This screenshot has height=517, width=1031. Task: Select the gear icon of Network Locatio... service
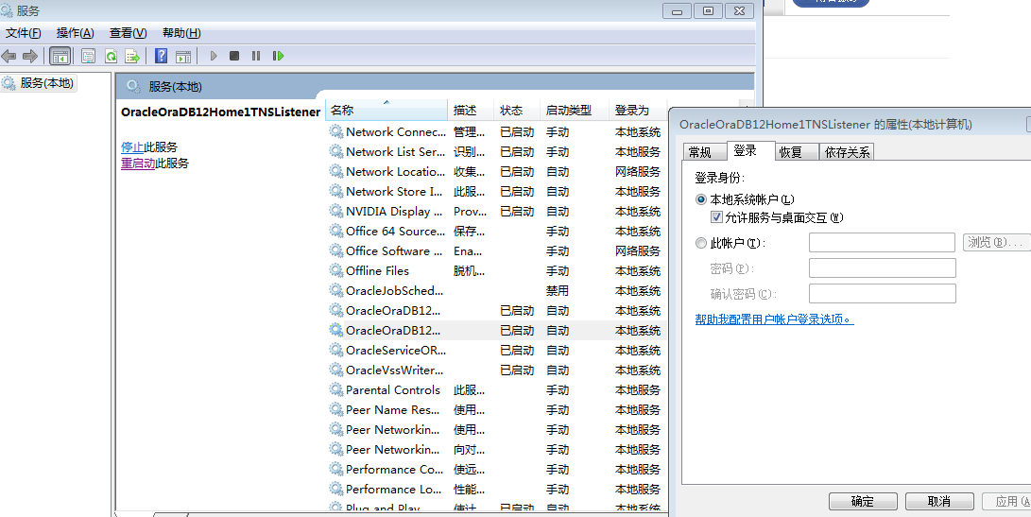[336, 171]
